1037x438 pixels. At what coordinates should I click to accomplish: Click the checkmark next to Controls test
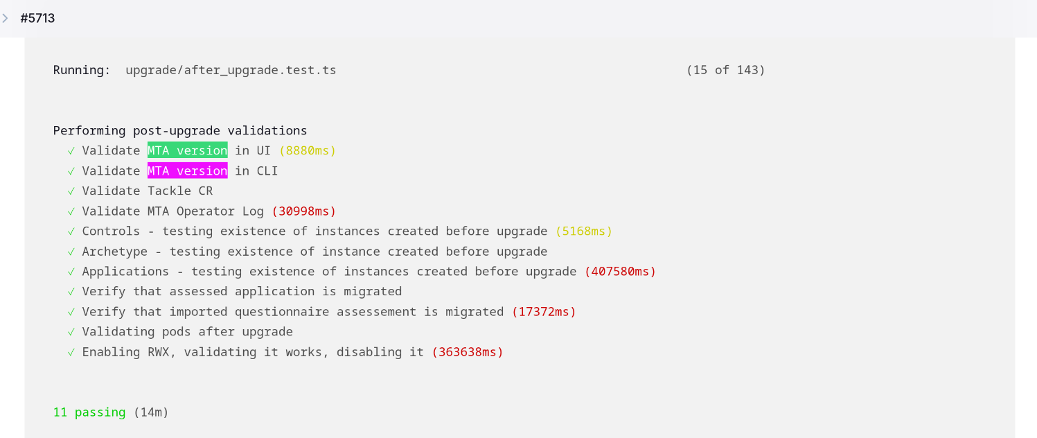tap(71, 231)
